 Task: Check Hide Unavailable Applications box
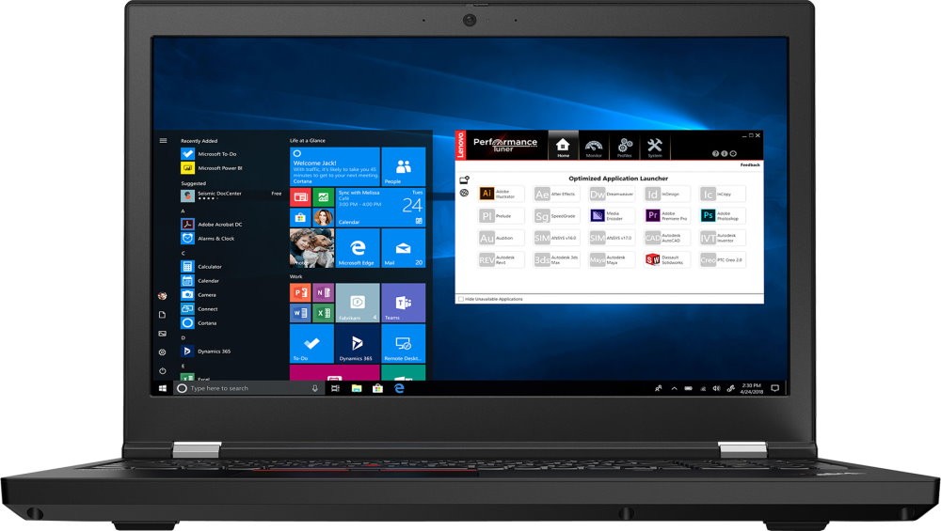(x=460, y=299)
